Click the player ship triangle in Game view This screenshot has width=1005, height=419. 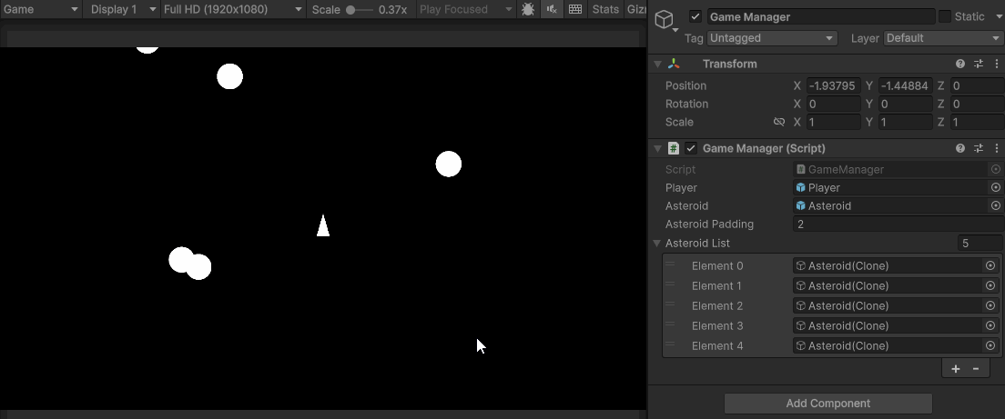click(323, 226)
